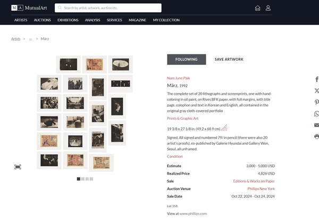
Task: Open the AUCTIONS menu
Action: click(x=43, y=20)
